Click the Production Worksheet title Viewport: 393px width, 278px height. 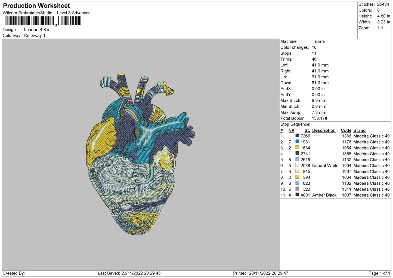tap(36, 6)
